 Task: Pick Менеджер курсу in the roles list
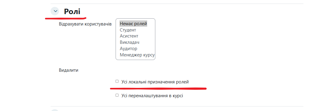coord(137,55)
